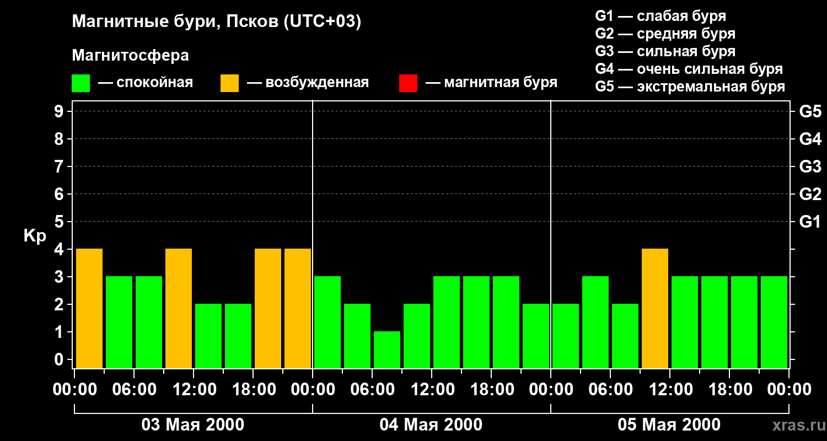Click the 'G3 — сильная буря' legend line
The height and width of the screenshot is (441, 827).
(x=665, y=51)
